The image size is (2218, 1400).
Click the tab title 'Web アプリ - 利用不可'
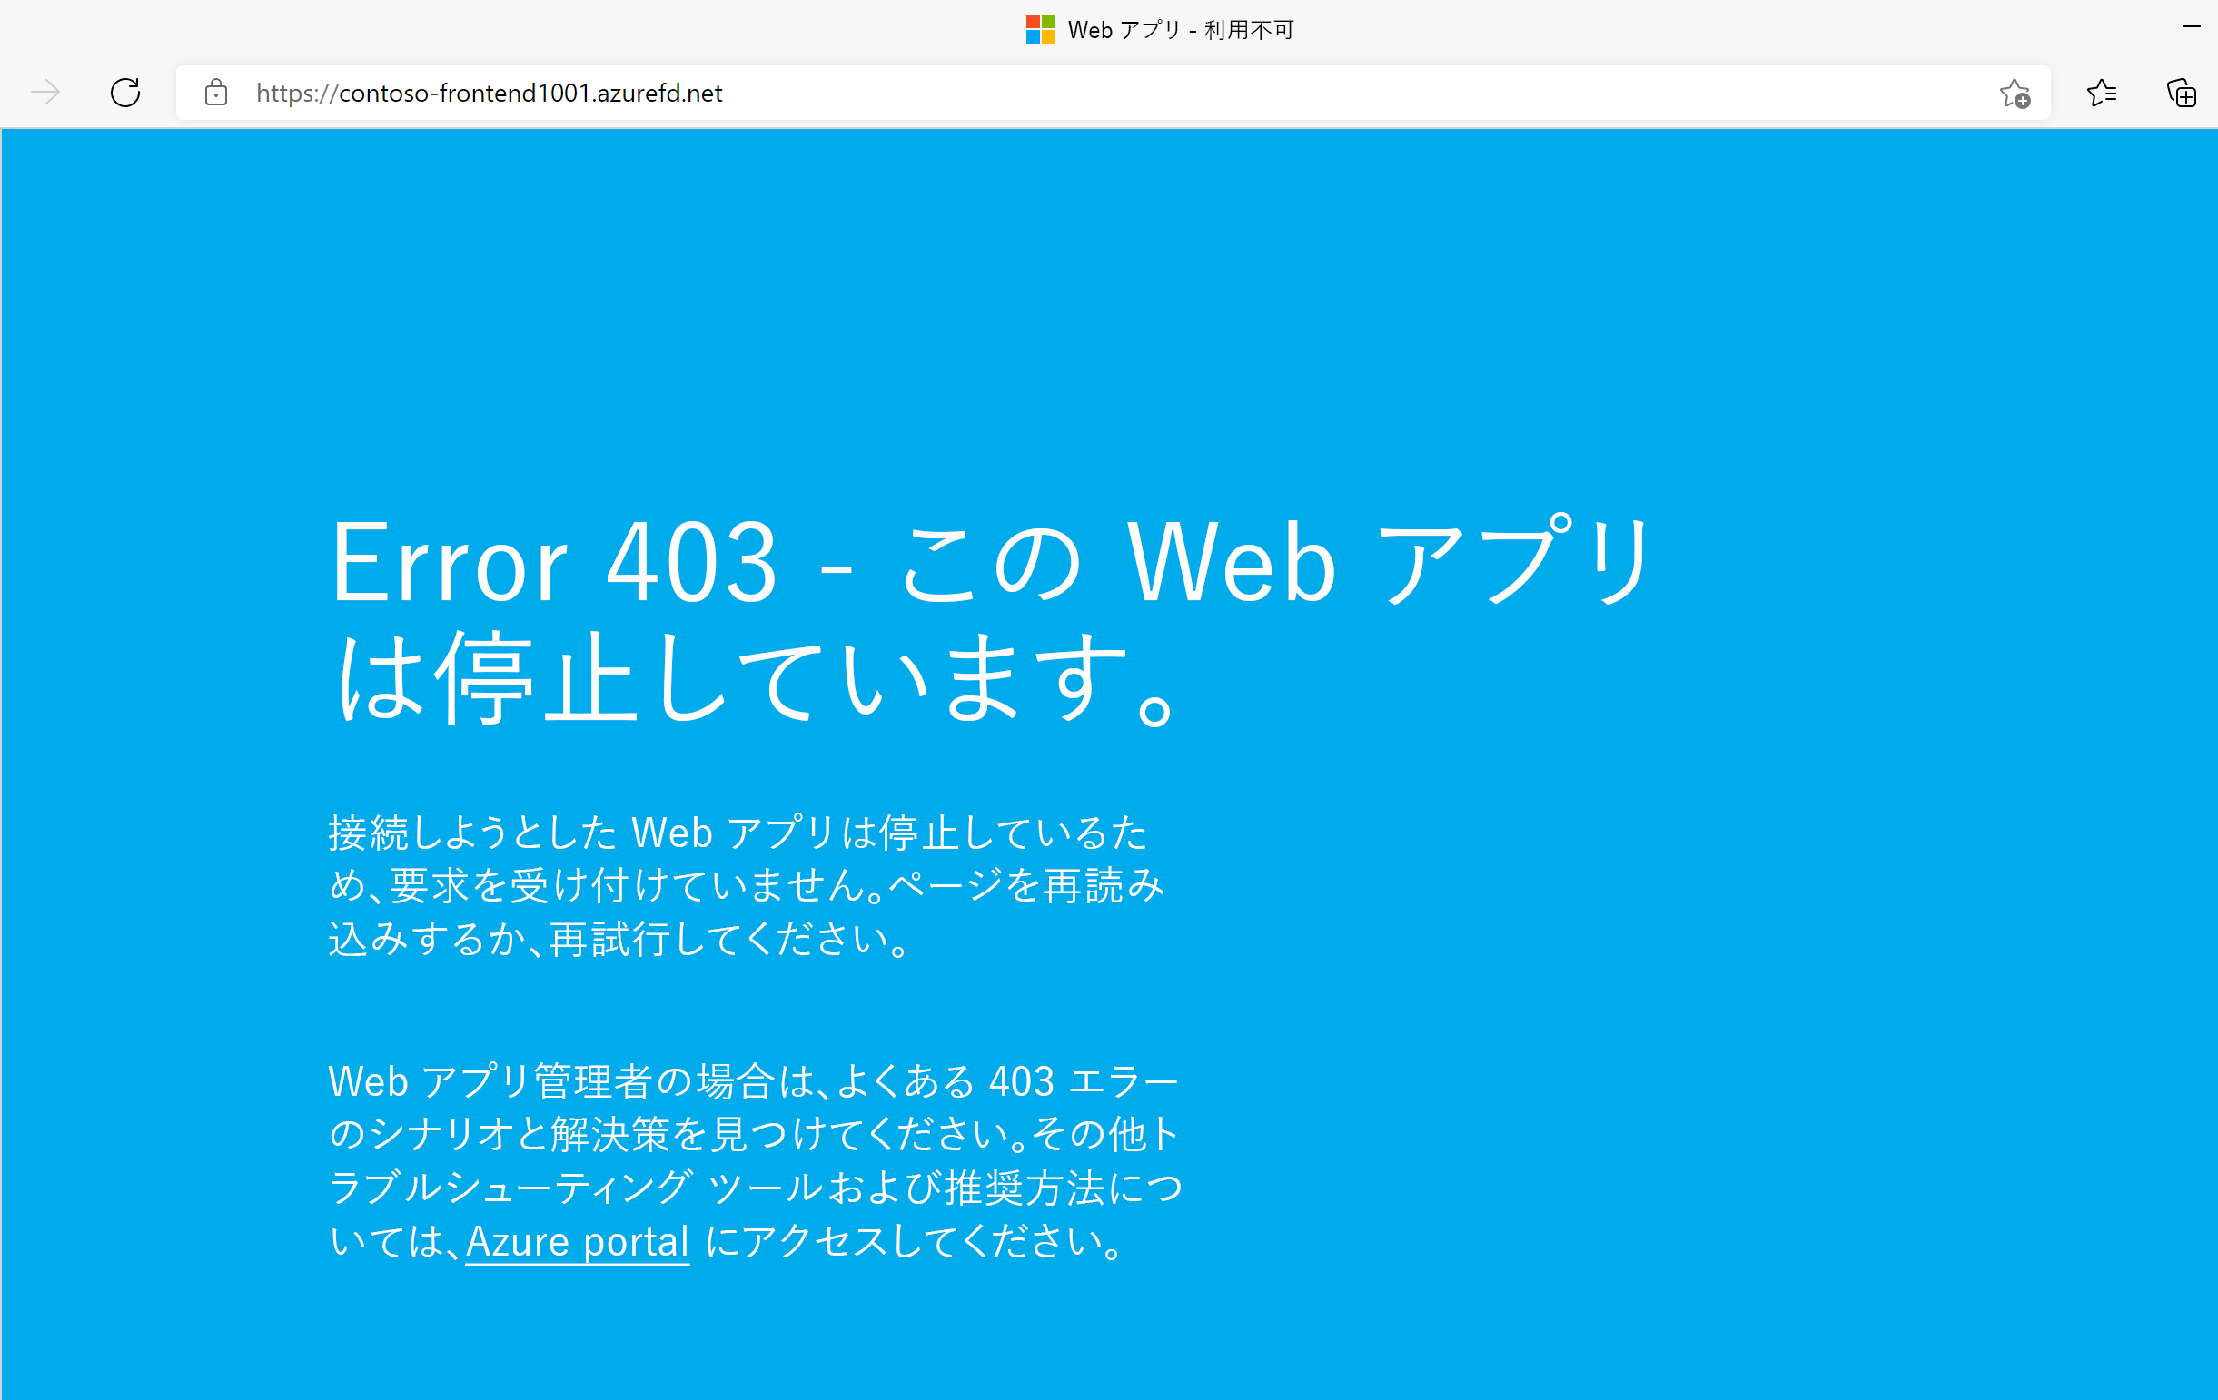click(x=1181, y=29)
